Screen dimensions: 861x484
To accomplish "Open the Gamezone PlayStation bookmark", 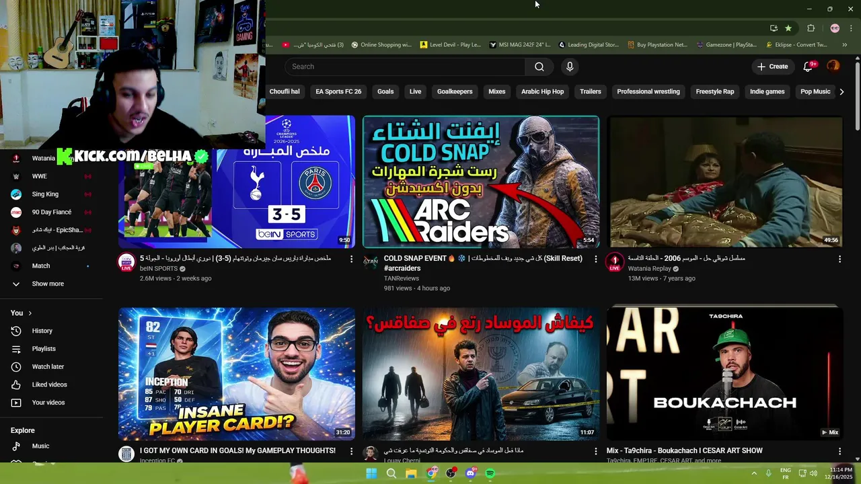I will point(726,45).
